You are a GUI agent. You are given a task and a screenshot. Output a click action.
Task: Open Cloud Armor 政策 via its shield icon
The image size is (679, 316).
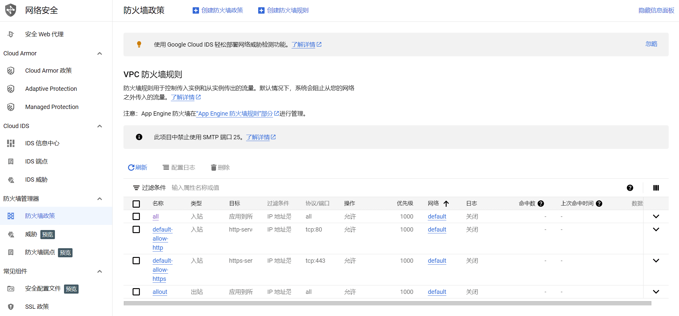pyautogui.click(x=11, y=71)
